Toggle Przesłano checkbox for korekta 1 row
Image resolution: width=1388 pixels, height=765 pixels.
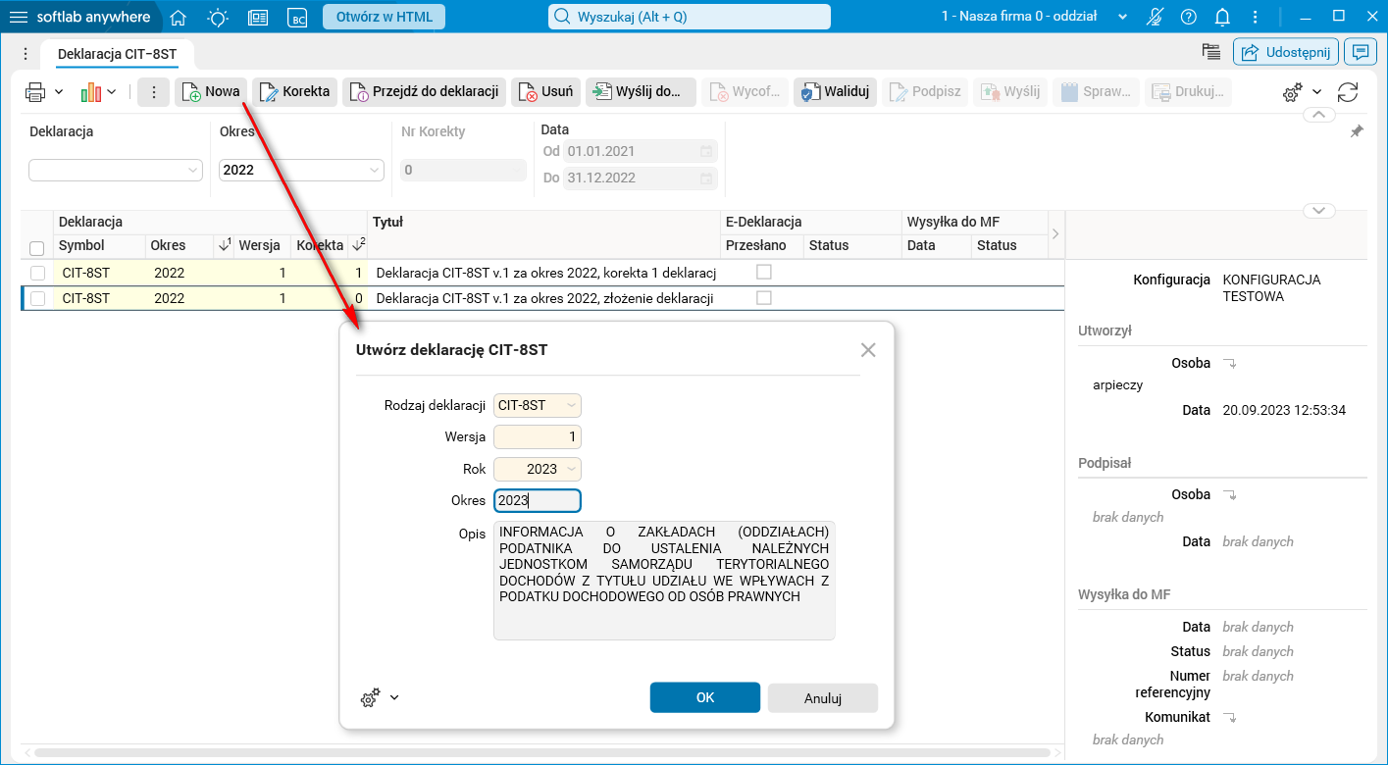pos(763,272)
